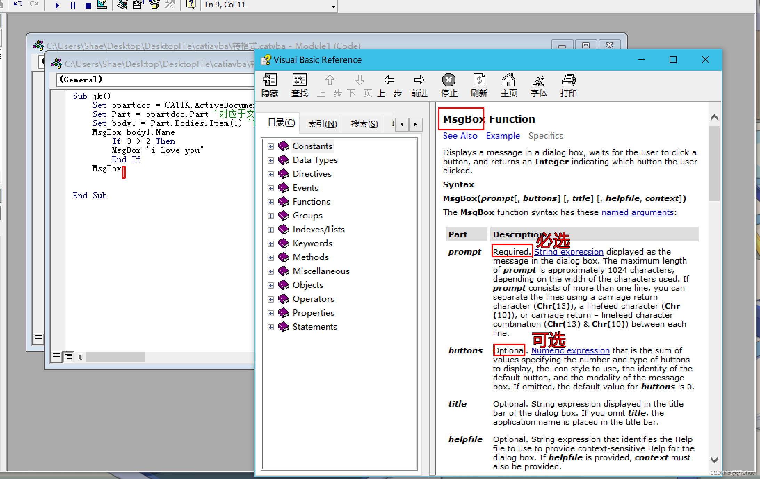
Task: Go to 主页 (Home) in help viewer
Action: tap(509, 80)
